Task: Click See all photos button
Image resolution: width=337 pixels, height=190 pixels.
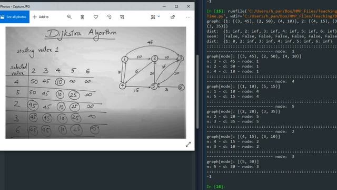Action: [x=14, y=17]
